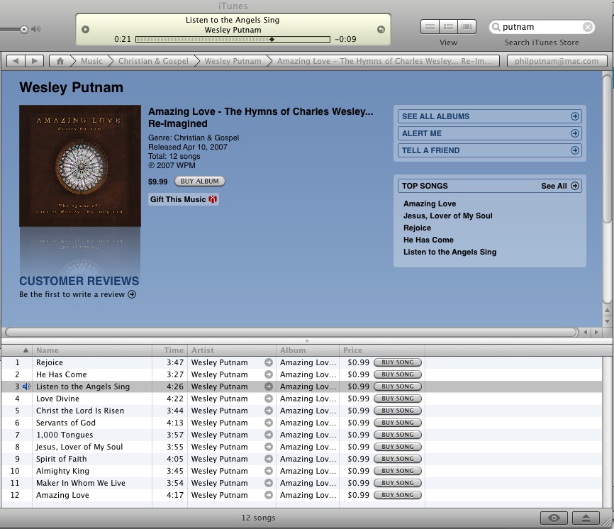Image resolution: width=614 pixels, height=529 pixels.
Task: Click the Amazing Love album cover artwork
Action: coord(80,166)
